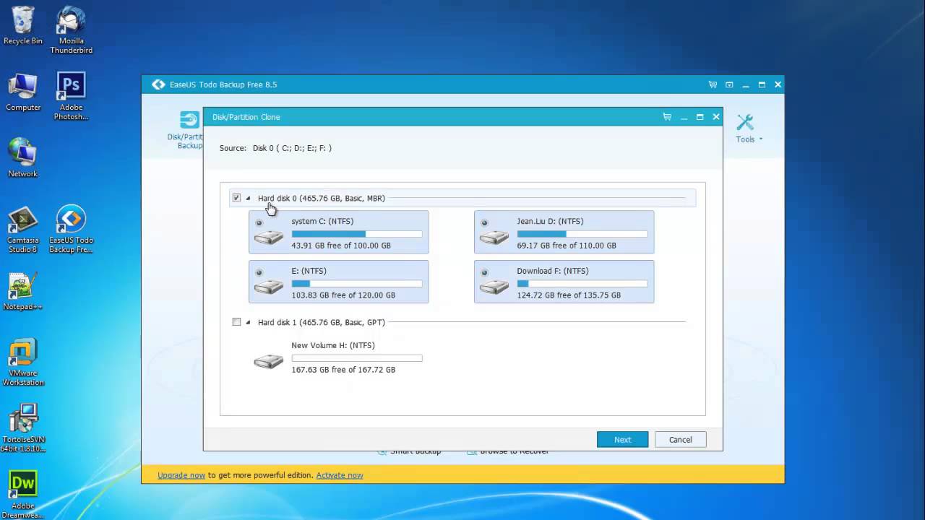Viewport: 925px width, 520px height.
Task: Toggle system C: partition selection dot
Action: tap(259, 222)
